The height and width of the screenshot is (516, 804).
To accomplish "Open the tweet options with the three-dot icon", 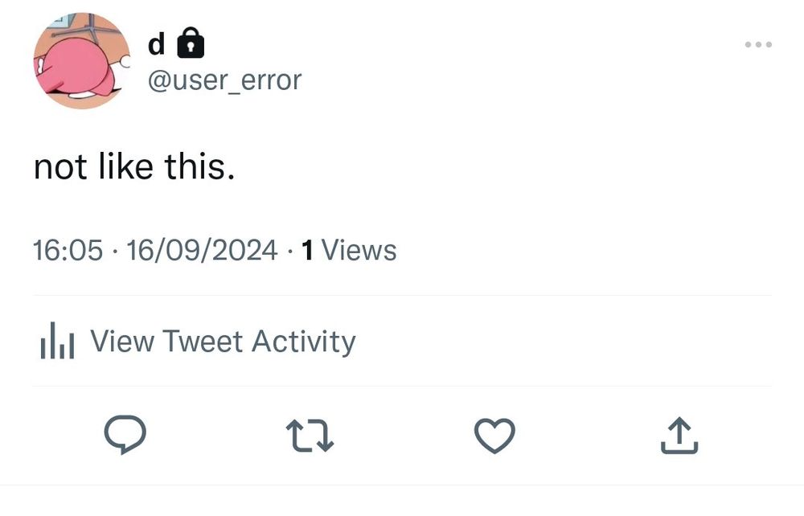I will pos(757,44).
